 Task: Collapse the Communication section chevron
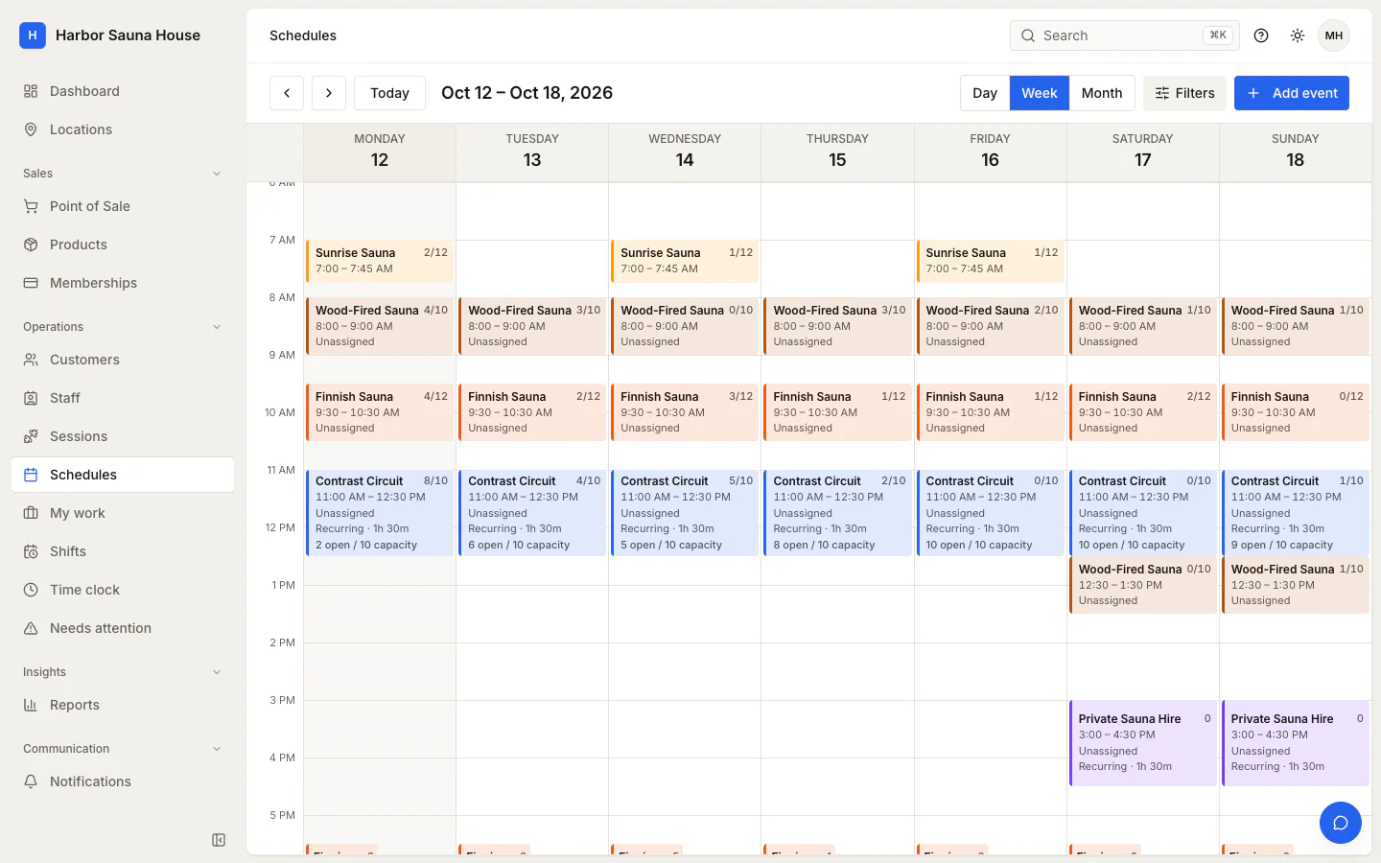click(x=217, y=749)
